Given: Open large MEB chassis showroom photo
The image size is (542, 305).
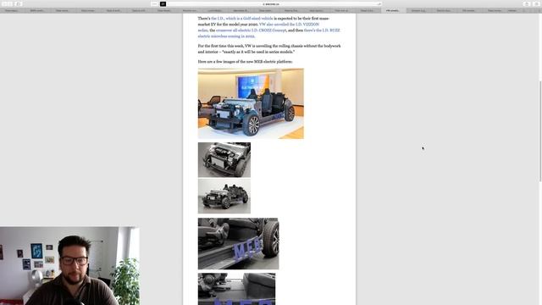Looking at the screenshot, I should (251, 103).
